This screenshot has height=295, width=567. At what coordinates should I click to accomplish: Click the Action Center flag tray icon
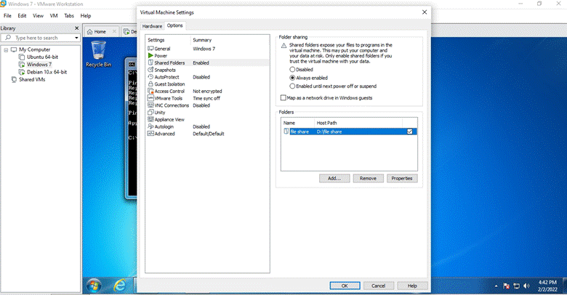[506, 286]
